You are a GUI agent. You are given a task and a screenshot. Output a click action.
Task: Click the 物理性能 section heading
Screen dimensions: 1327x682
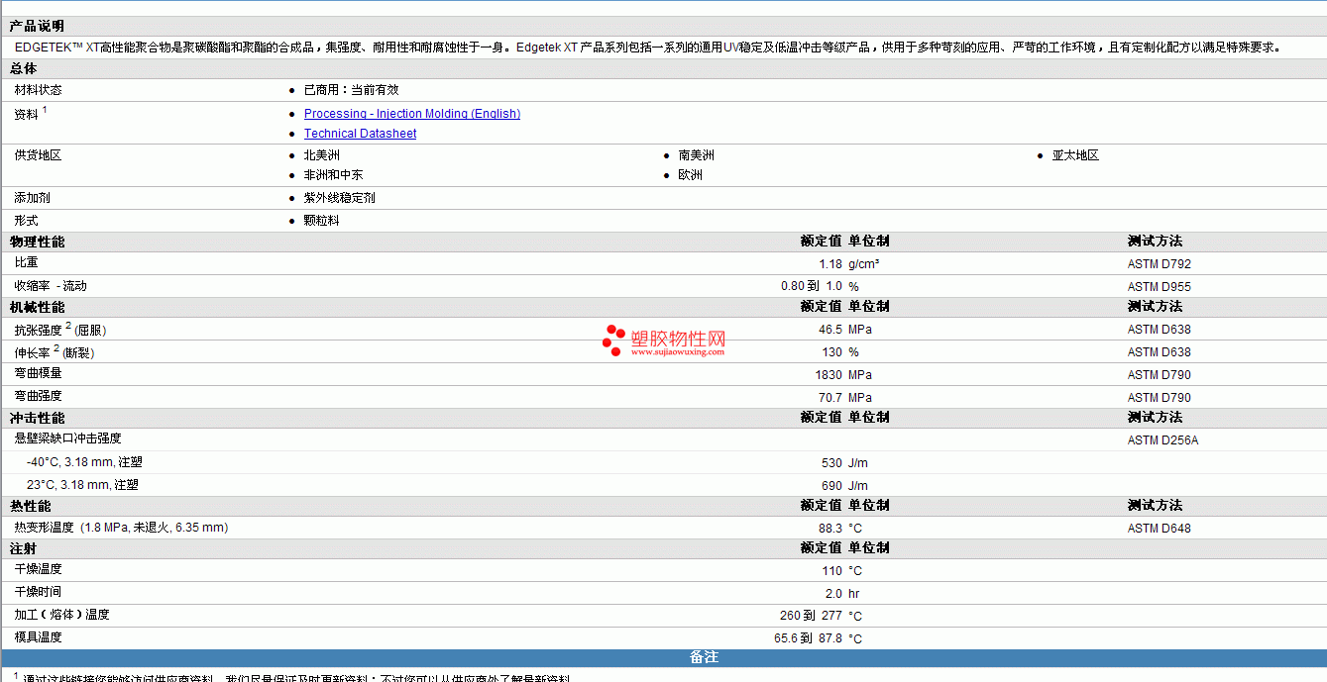coord(37,242)
